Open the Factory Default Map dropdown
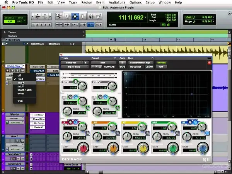 click(x=141, y=62)
